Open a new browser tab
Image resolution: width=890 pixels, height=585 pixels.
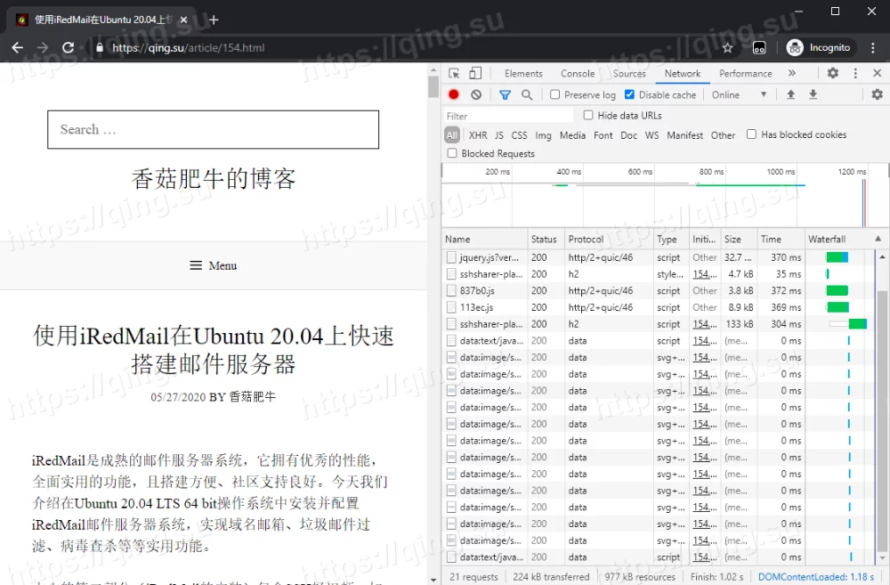[x=214, y=20]
